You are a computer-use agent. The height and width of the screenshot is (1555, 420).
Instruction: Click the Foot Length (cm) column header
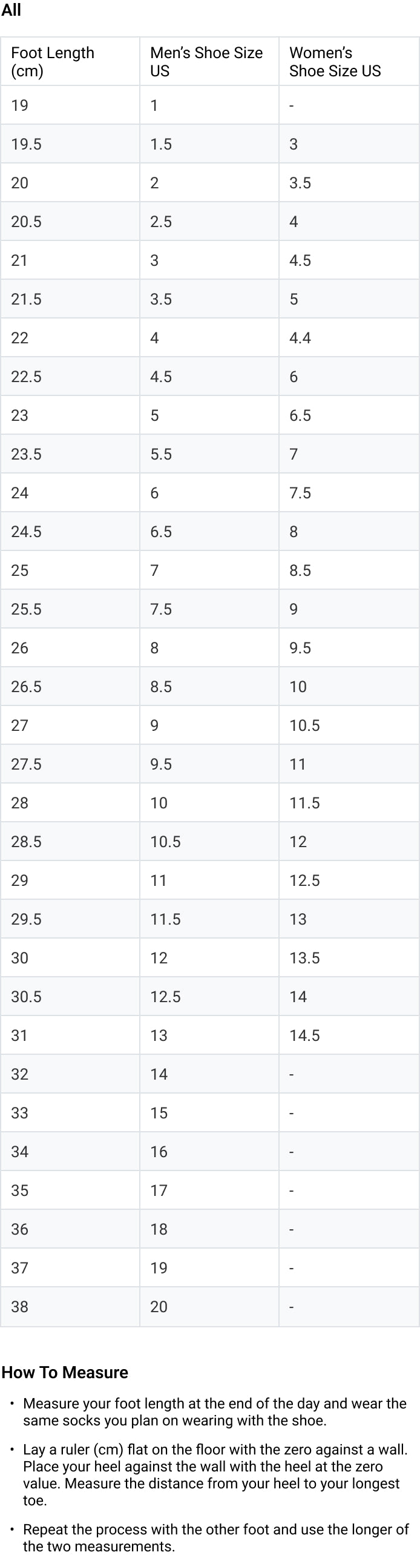70,62
